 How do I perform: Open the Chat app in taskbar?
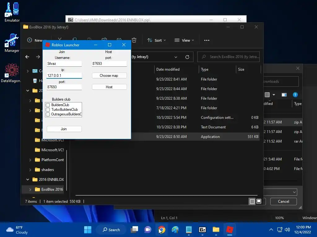pos(148,230)
